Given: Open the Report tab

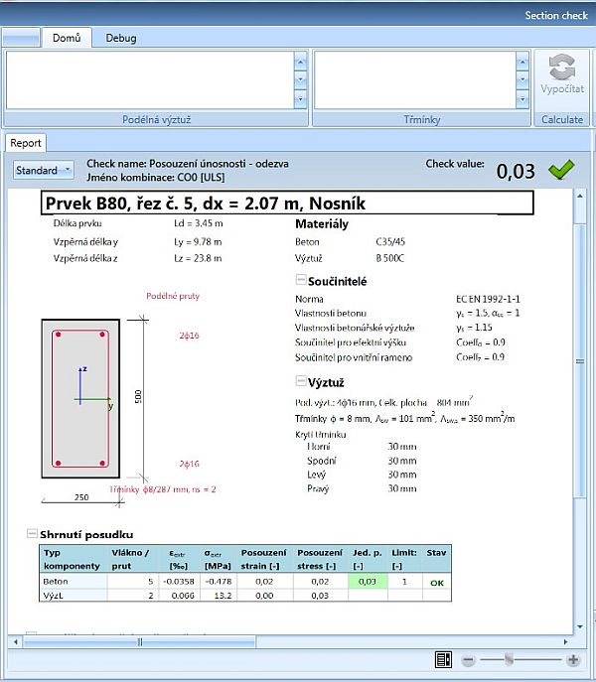Looking at the screenshot, I should (26, 142).
